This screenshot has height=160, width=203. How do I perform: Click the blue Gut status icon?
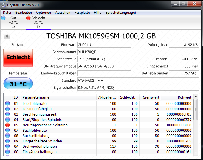[x=4, y=18]
